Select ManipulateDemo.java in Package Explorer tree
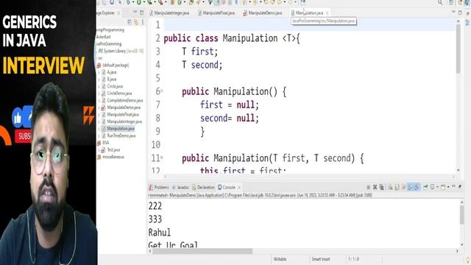Image resolution: width=471 pixels, height=265 pixels. [124, 107]
